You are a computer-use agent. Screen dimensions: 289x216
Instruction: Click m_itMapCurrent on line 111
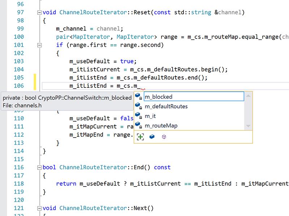93,127
